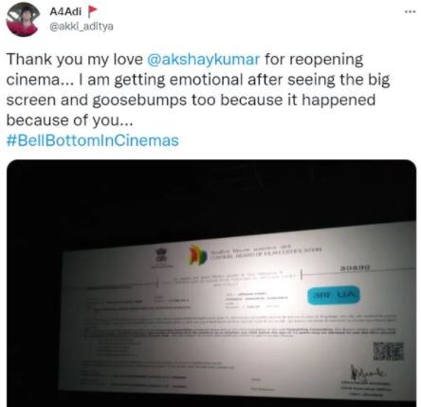Viewport: 421px width, 407px height.
Task: Open the A4Adi display name profile link
Action: 65,11
